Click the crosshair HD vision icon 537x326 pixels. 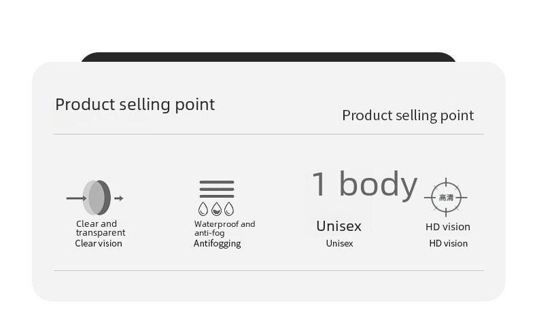[x=446, y=198]
